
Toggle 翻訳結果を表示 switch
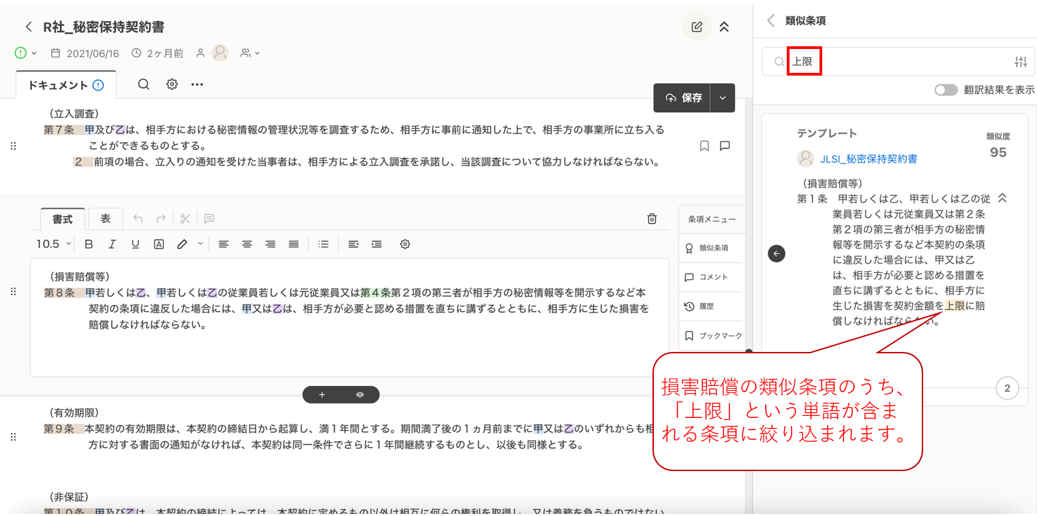(946, 91)
